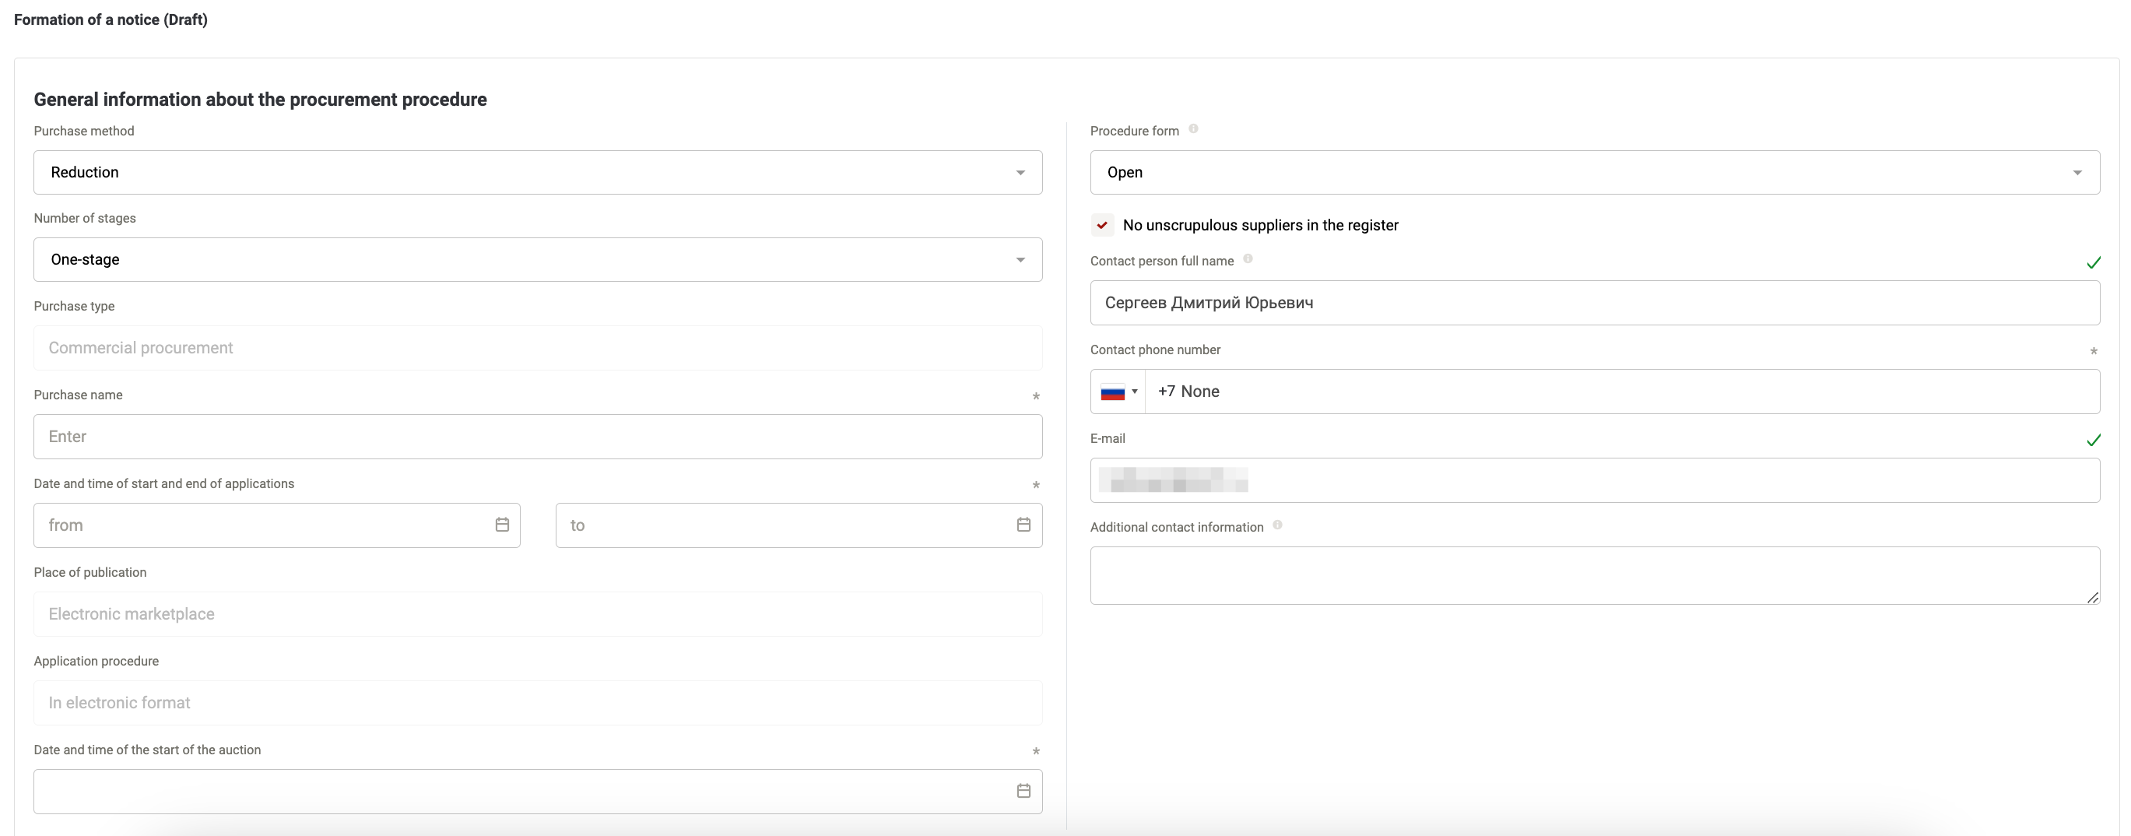Click the auction start date and time field
Viewport: 2131px width, 836px height.
tap(538, 792)
